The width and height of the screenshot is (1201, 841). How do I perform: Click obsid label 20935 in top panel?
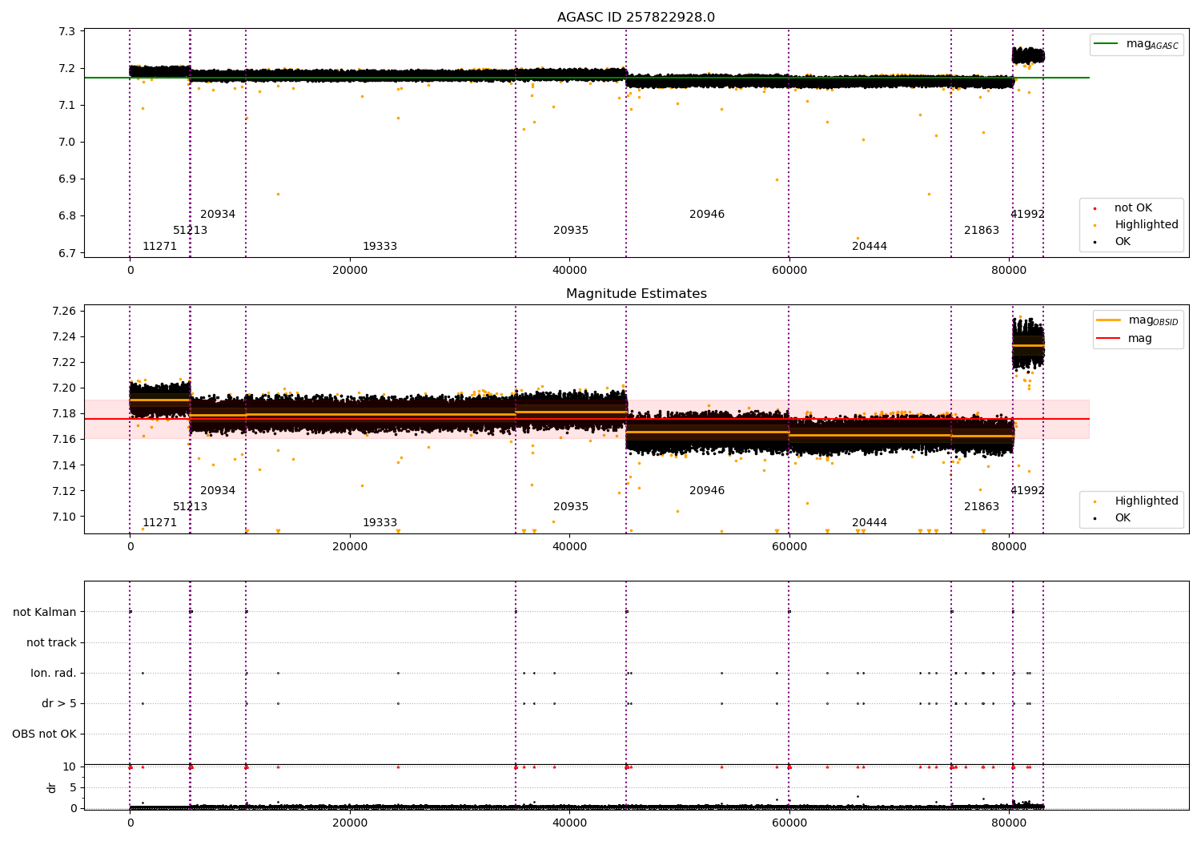click(x=571, y=231)
